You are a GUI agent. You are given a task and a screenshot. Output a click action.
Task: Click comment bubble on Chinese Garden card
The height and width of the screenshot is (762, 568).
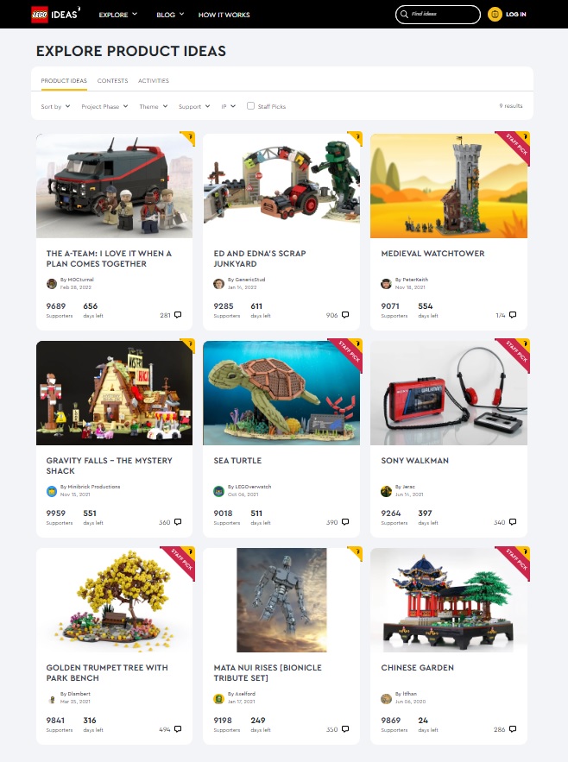pyautogui.click(x=513, y=729)
